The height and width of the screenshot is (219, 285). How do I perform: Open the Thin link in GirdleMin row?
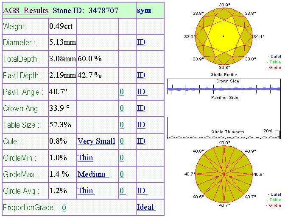click(x=85, y=158)
